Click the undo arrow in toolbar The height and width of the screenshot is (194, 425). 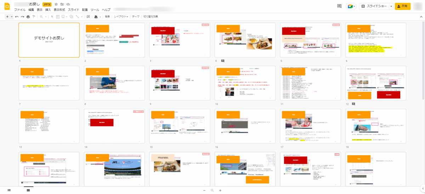17,17
